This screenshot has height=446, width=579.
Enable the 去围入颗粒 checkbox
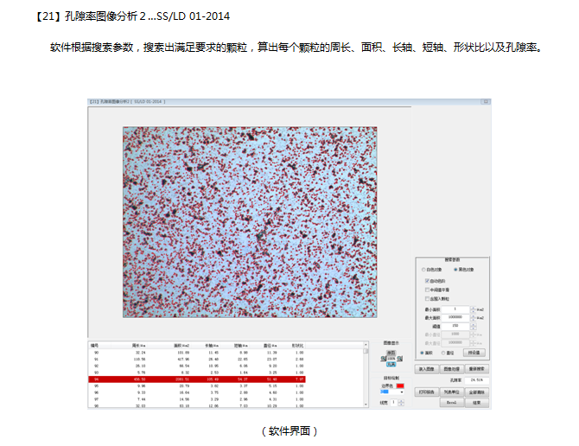426,299
